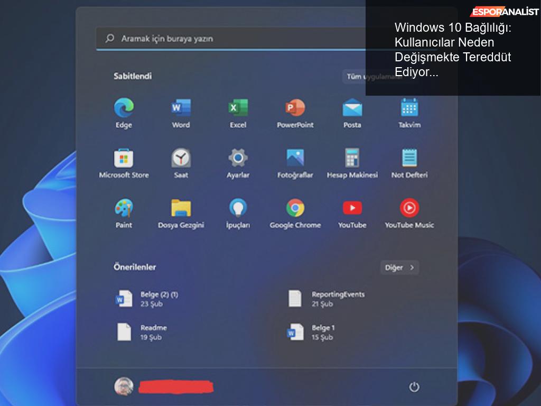Screen dimensions: 541x406
Task: Open Hesap Makinesi calculator
Action: 352,158
